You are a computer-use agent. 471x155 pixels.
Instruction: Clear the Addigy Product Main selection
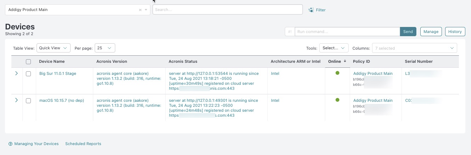140,10
